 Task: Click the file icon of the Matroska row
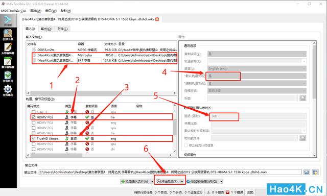(34, 55)
